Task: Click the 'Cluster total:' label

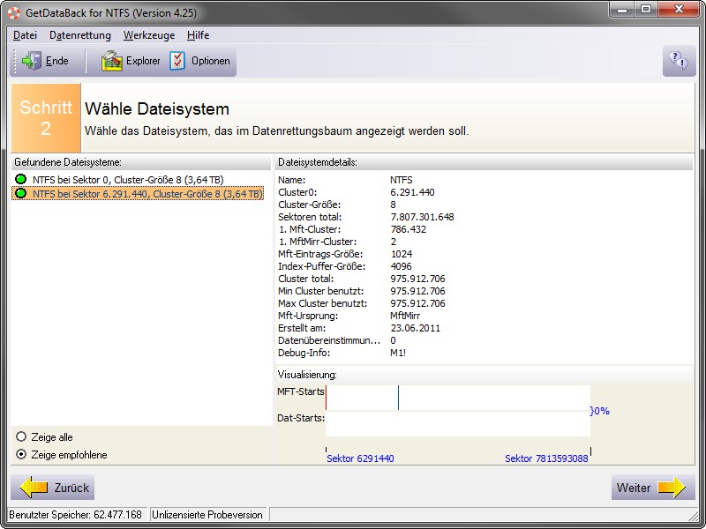Action: click(306, 279)
